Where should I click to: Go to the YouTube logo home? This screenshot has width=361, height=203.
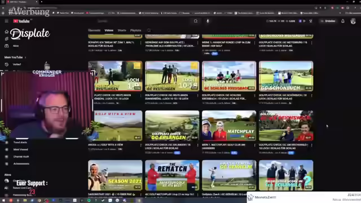pyautogui.click(x=21, y=21)
